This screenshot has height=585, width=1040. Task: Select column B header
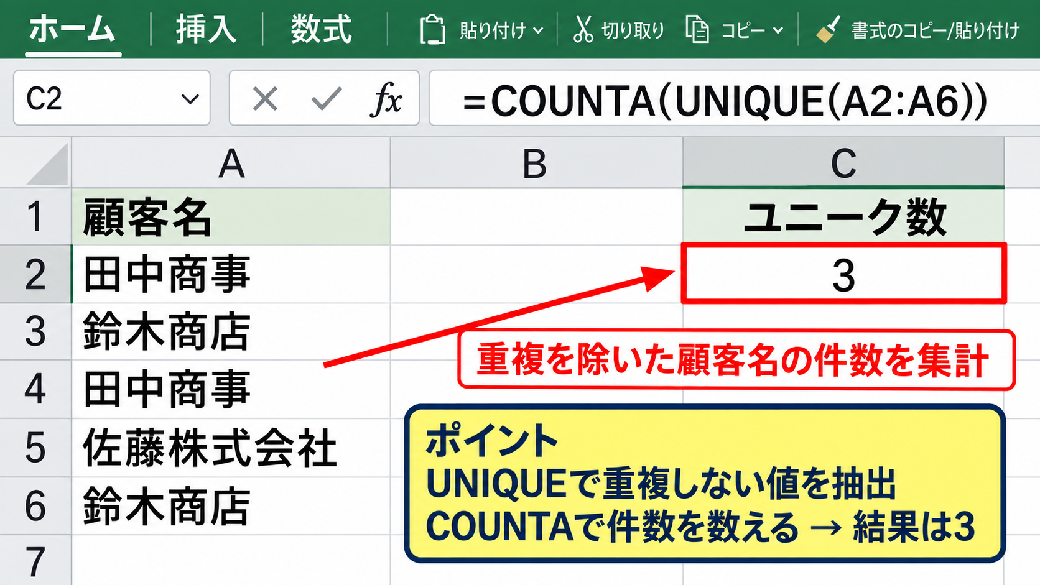coord(536,163)
